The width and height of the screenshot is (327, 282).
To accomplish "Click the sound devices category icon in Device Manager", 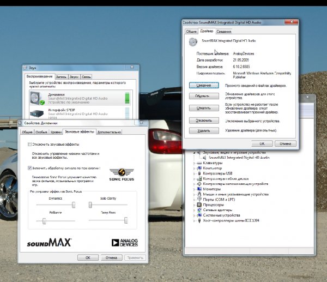I will pyautogui.click(x=199, y=153).
